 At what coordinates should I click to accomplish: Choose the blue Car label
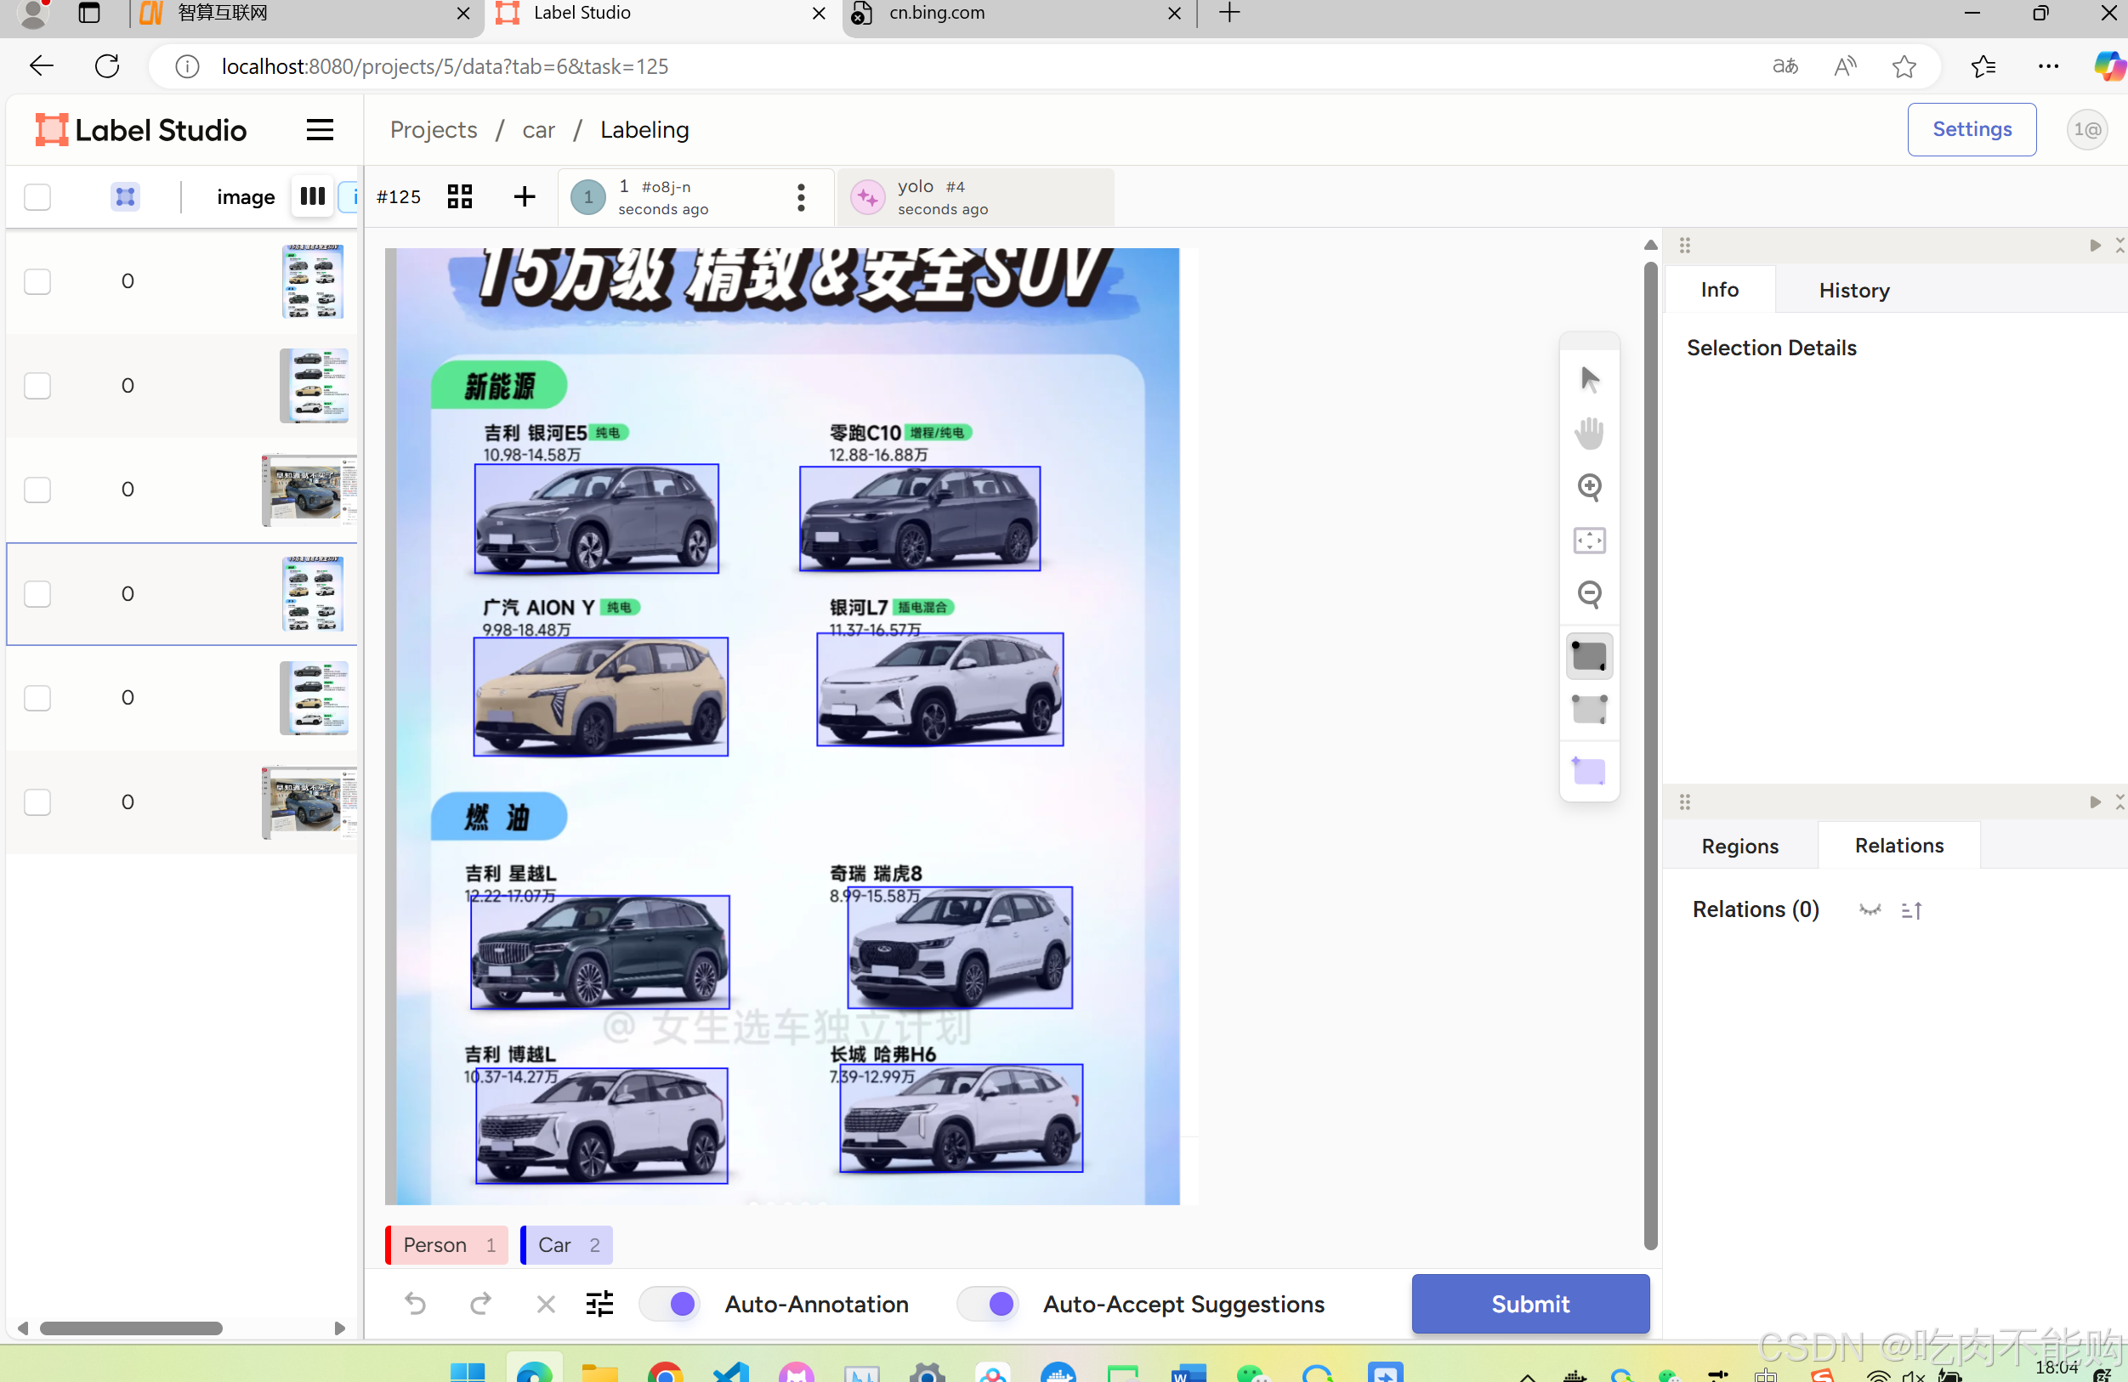click(567, 1244)
